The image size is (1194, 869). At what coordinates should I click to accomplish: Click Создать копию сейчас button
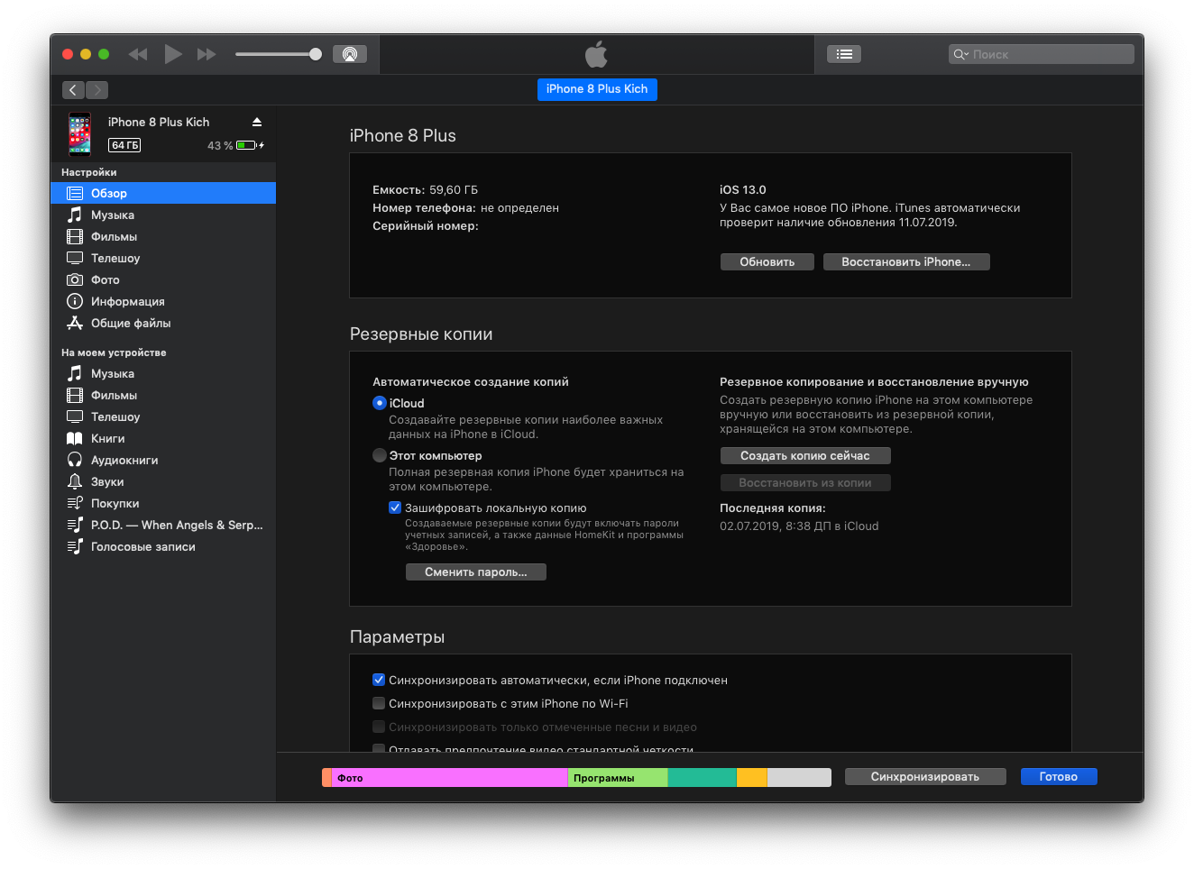tap(805, 456)
